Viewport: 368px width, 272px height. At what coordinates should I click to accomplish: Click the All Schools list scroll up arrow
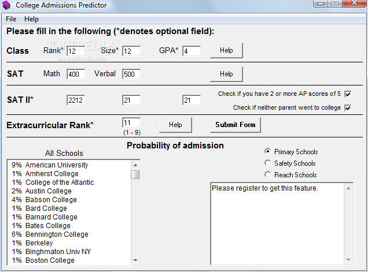click(135, 165)
